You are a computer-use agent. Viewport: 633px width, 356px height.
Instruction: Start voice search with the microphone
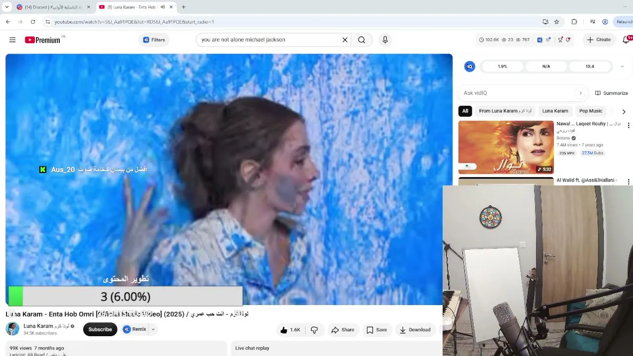point(385,40)
